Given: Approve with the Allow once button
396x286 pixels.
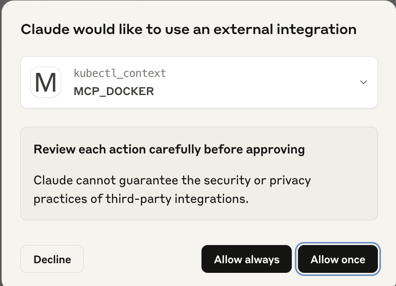Looking at the screenshot, I should point(338,259).
